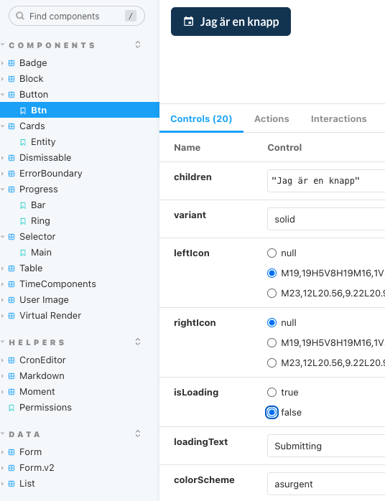
Task: Click the CronEditor grid icon
Action: [11, 360]
